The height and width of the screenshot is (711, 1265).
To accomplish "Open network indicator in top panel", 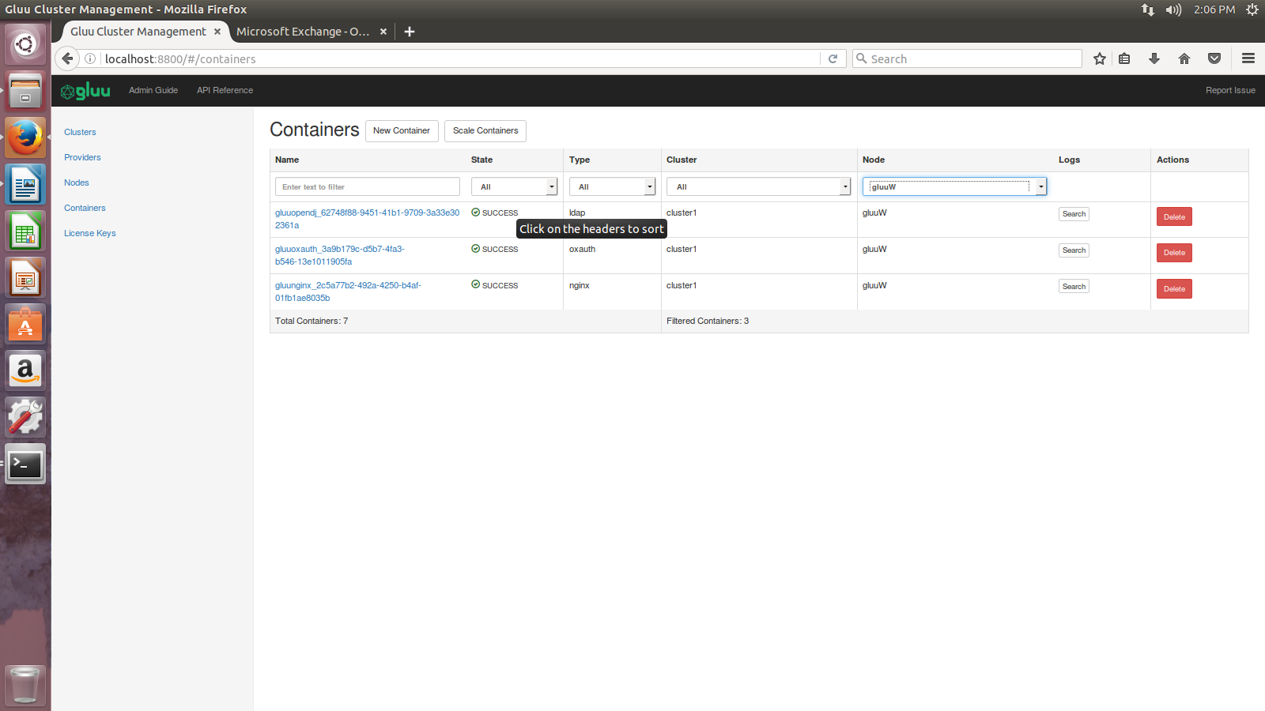I will (1148, 9).
